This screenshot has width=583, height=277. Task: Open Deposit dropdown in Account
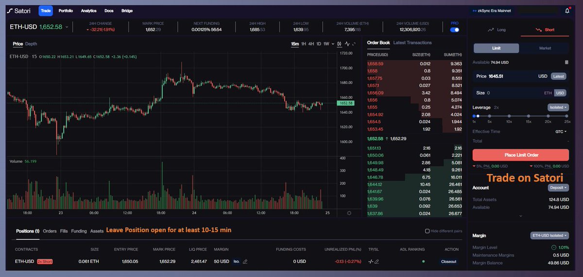click(558, 187)
